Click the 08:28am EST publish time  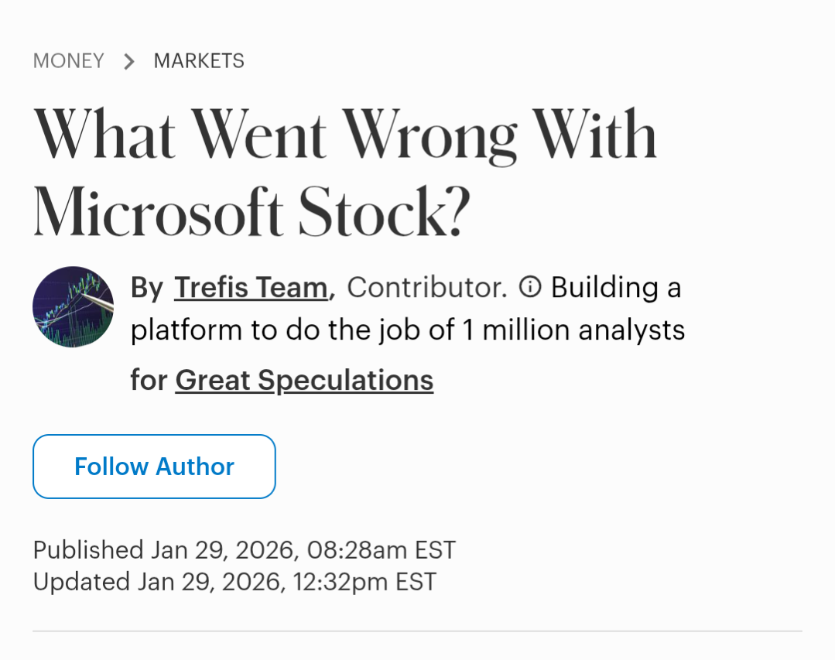pyautogui.click(x=381, y=550)
